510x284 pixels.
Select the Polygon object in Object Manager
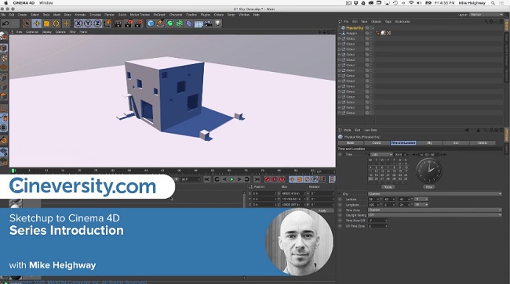pos(352,34)
